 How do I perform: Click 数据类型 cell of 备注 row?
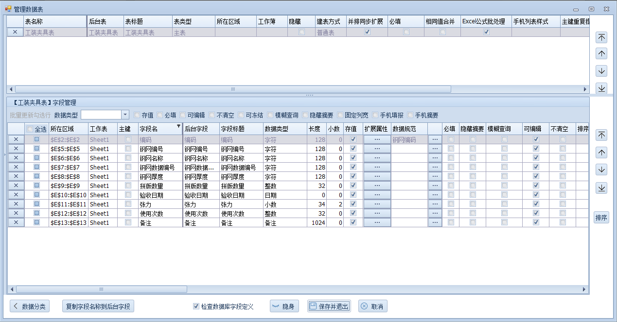pos(284,222)
